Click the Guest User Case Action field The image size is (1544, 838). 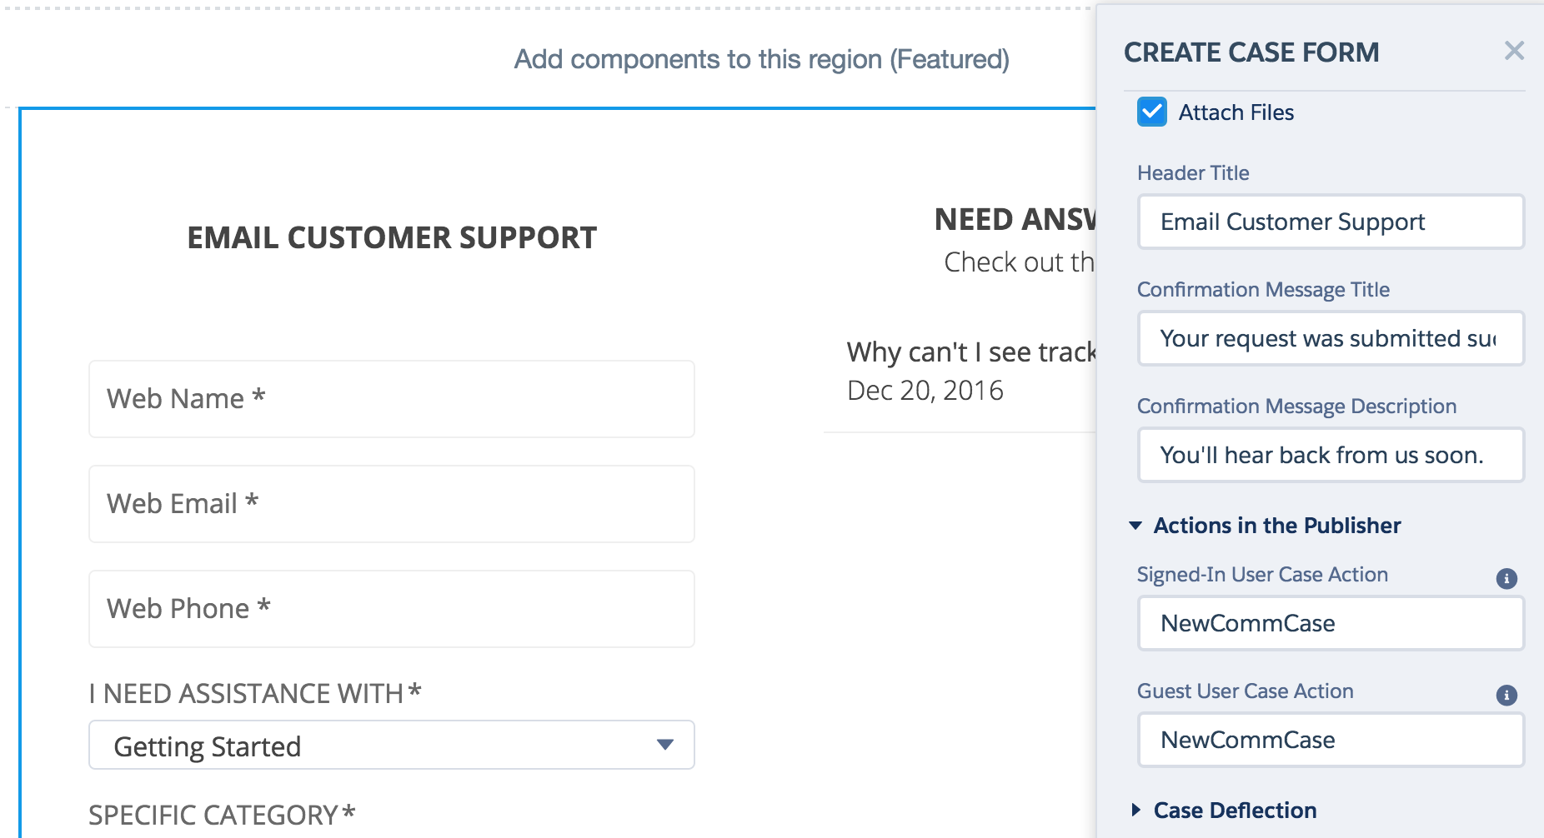[x=1331, y=740]
